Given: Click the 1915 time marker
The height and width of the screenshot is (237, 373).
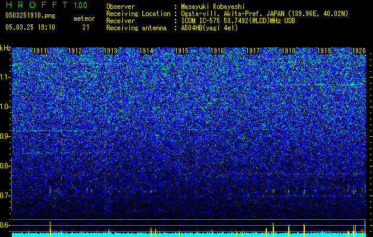Looking at the screenshot, I should 181,51.
